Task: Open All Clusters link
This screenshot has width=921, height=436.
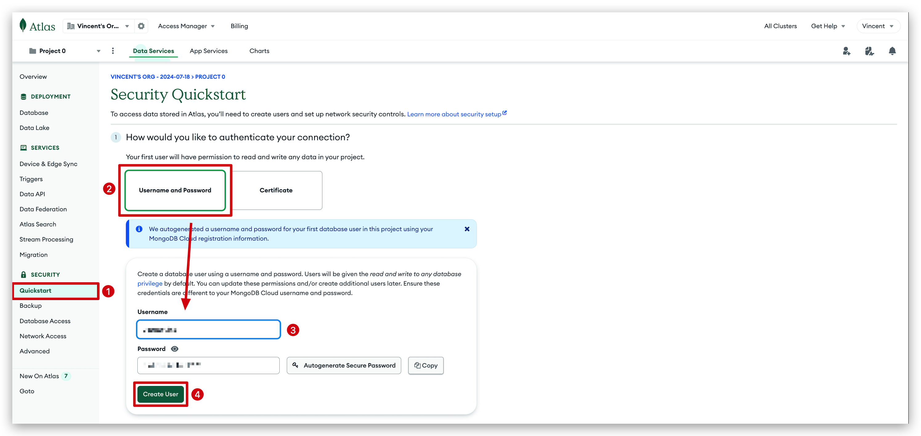Action: click(780, 26)
